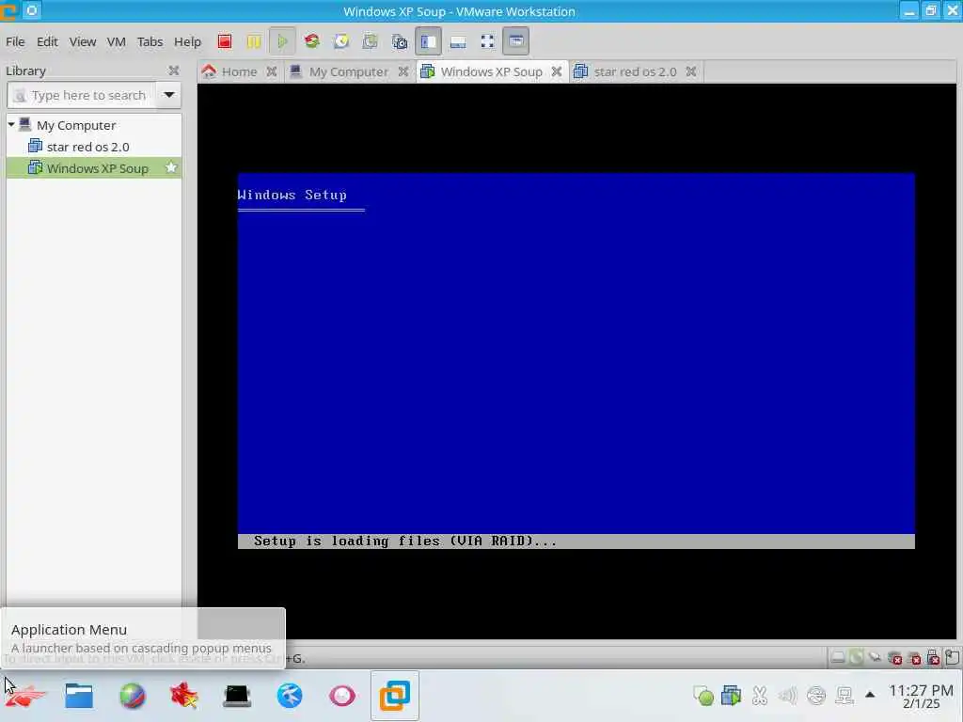
Task: Open the terminal emulator launcher
Action: pos(237,696)
